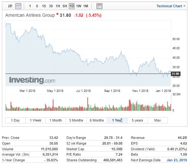Screen dimensions: 190x167
Task: Click the Beta value 1.59
Action: click(x=183, y=154)
